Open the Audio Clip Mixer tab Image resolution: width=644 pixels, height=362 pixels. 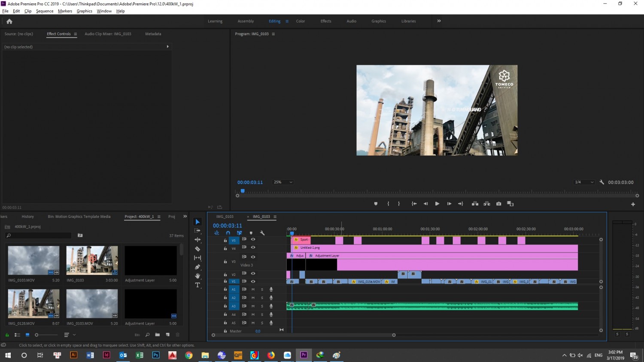pyautogui.click(x=108, y=34)
